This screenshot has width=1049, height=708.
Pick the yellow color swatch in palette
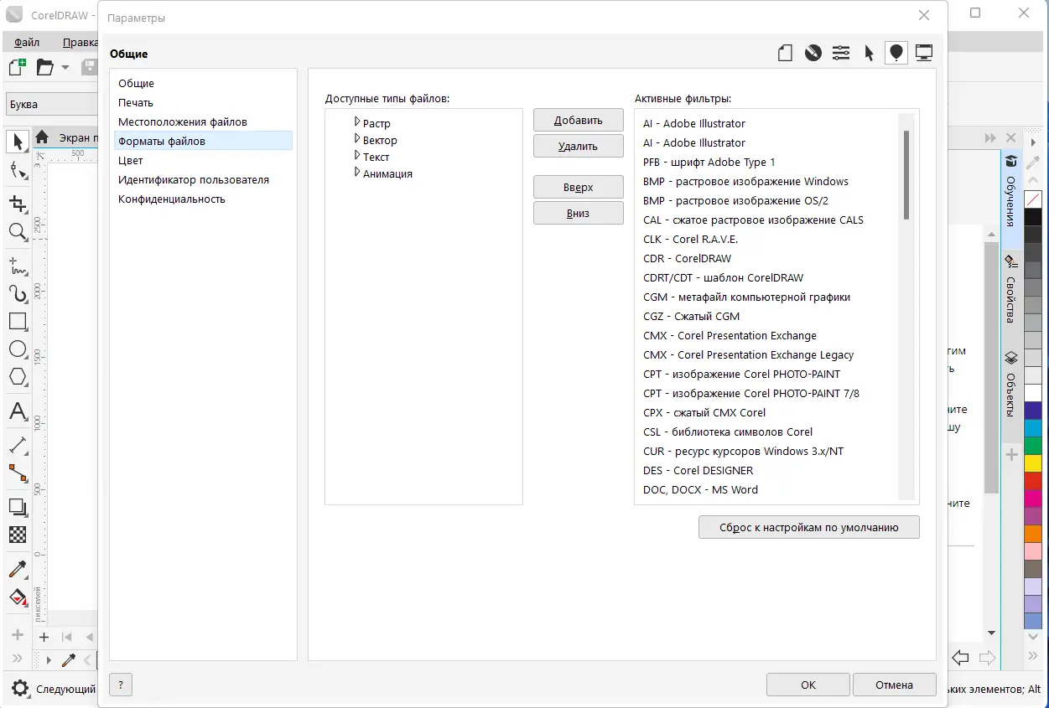tap(1033, 463)
